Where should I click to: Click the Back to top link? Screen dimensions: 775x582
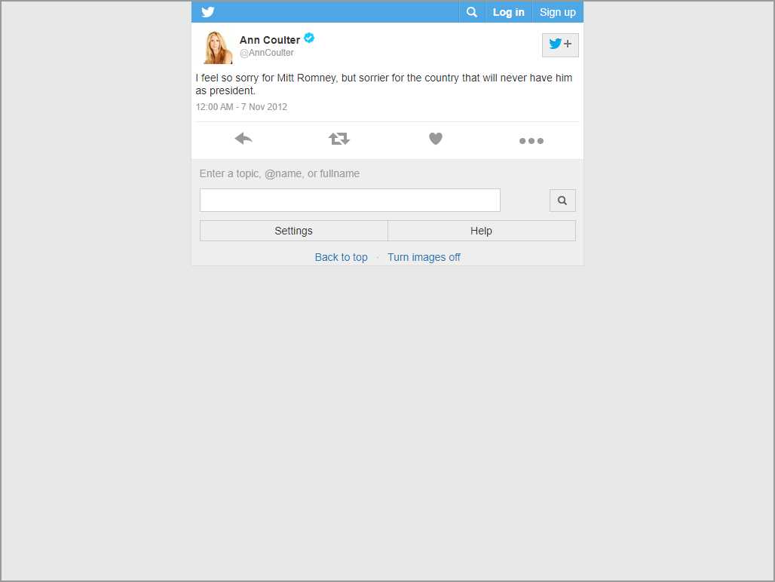[x=341, y=257]
